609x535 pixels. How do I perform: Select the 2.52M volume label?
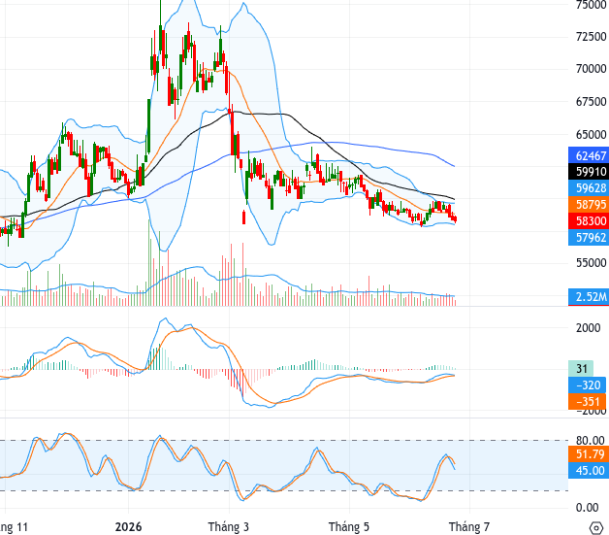tap(589, 297)
